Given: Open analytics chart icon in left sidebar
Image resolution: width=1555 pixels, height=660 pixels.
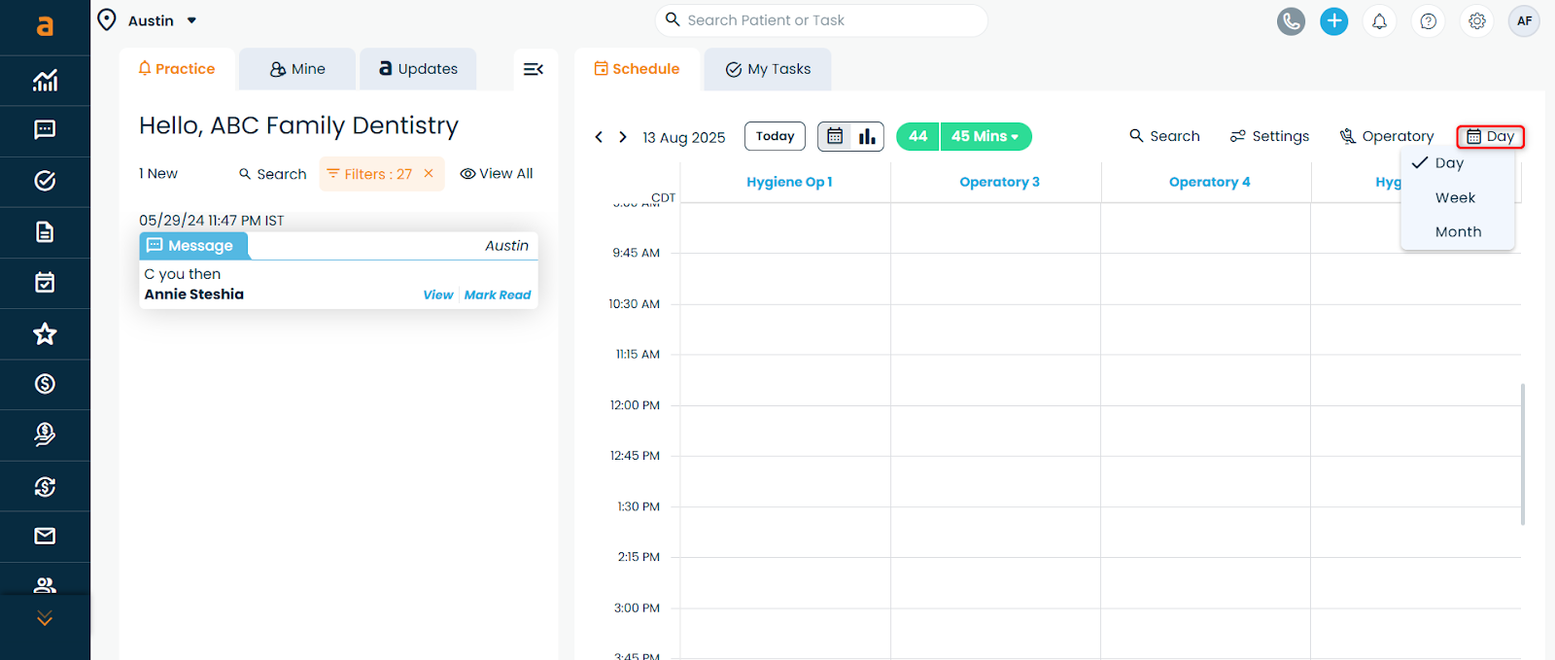Looking at the screenshot, I should tap(45, 81).
